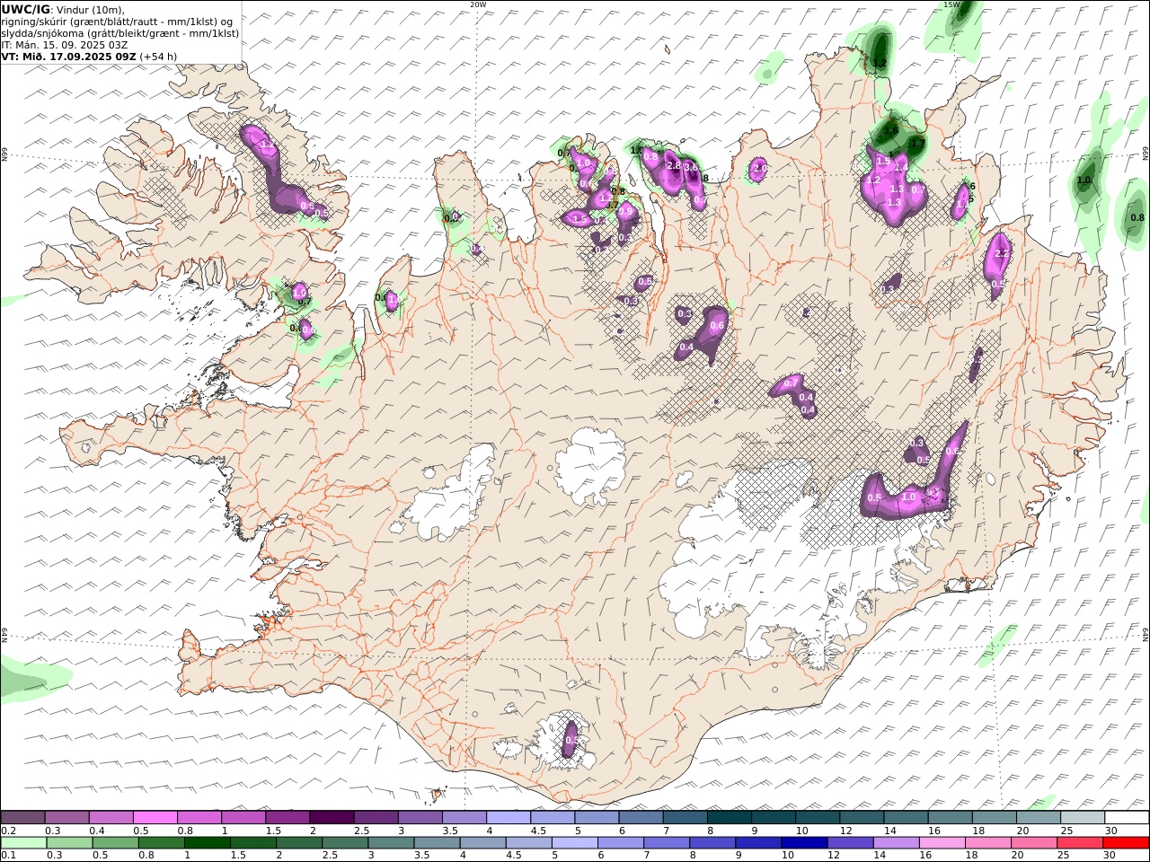Pick the deep blue bottom-row swatch between 10 and 12

click(x=804, y=842)
